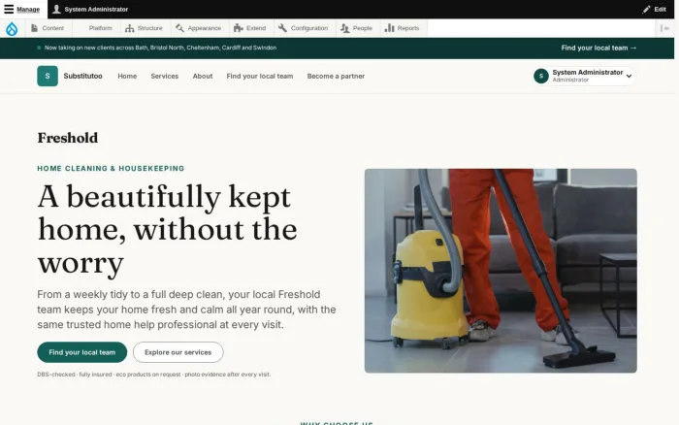Click the Freshold brand heading
The width and height of the screenshot is (679, 425).
pyautogui.click(x=68, y=138)
